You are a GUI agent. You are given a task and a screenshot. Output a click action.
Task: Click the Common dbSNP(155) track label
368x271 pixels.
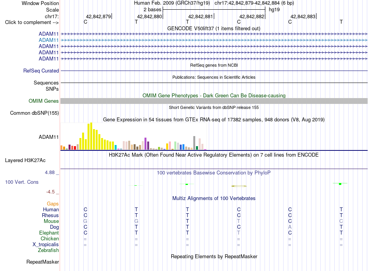click(x=34, y=113)
